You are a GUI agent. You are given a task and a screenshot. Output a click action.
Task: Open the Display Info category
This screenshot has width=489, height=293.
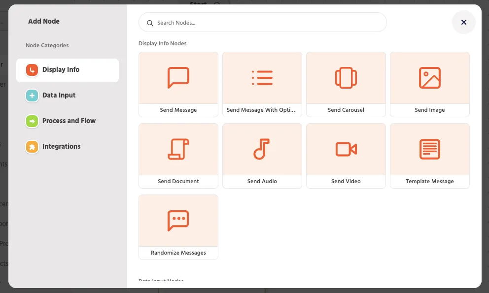[x=68, y=70]
